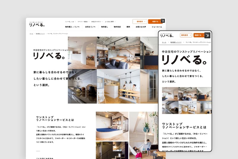The image size is (238, 159).
Task: Click 物件購入+リノベ breadcrumb on desktop page
Action: click(x=40, y=34)
